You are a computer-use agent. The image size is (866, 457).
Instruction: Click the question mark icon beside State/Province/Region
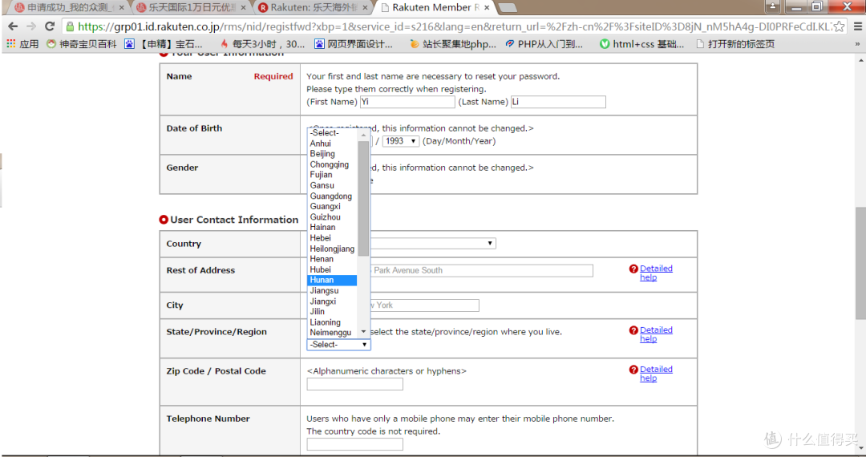tap(633, 330)
